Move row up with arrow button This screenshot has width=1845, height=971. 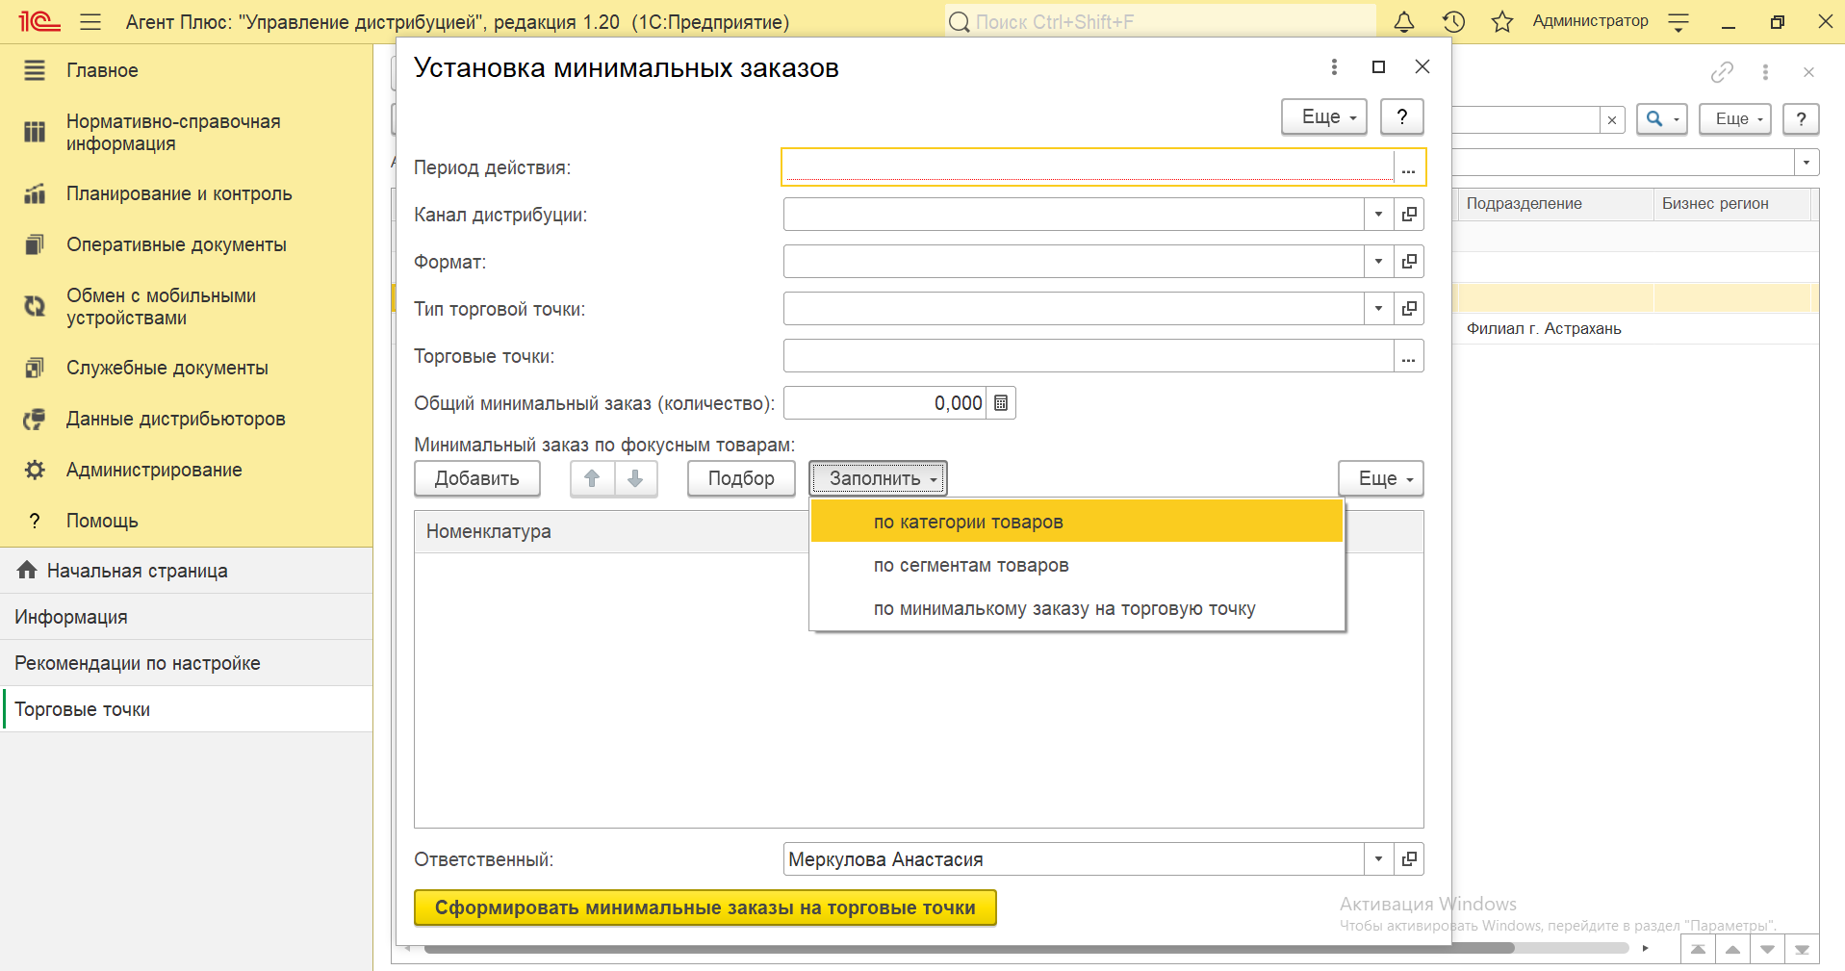click(592, 478)
